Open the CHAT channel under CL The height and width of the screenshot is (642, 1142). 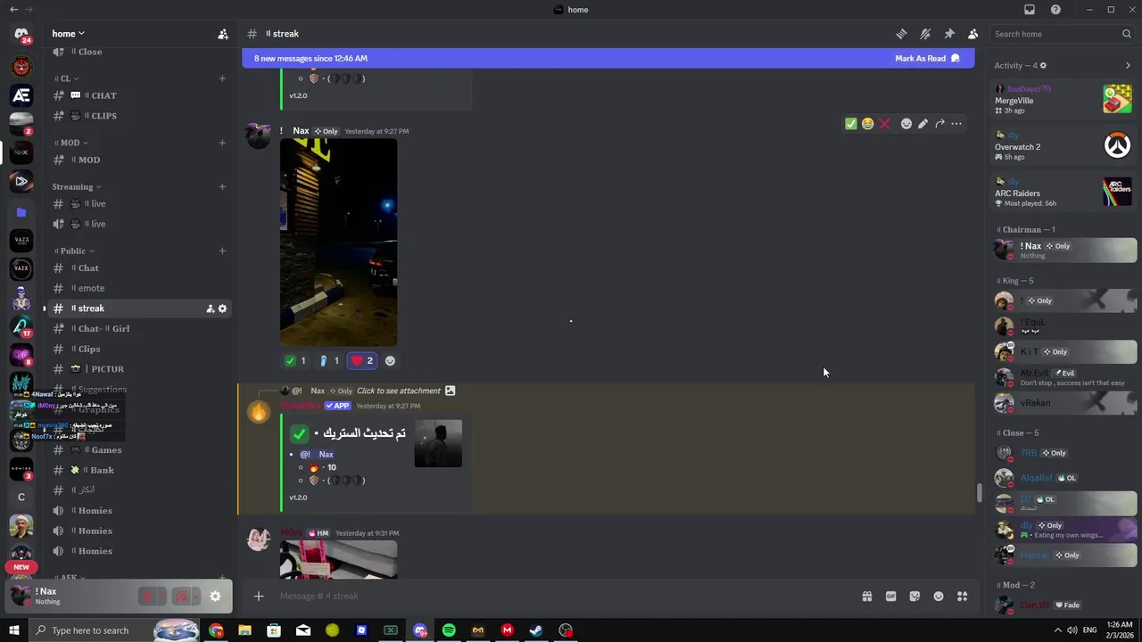[x=140, y=95]
